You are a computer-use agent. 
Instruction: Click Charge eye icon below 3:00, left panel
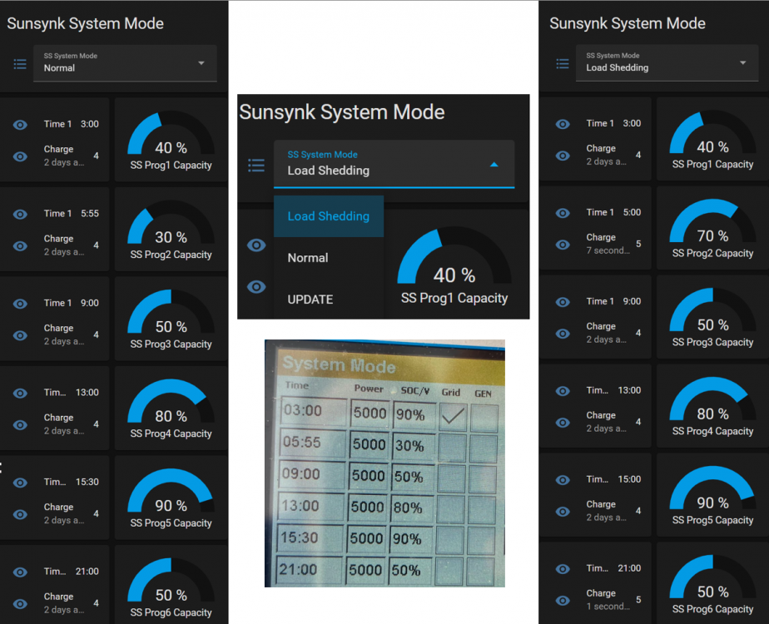point(20,157)
